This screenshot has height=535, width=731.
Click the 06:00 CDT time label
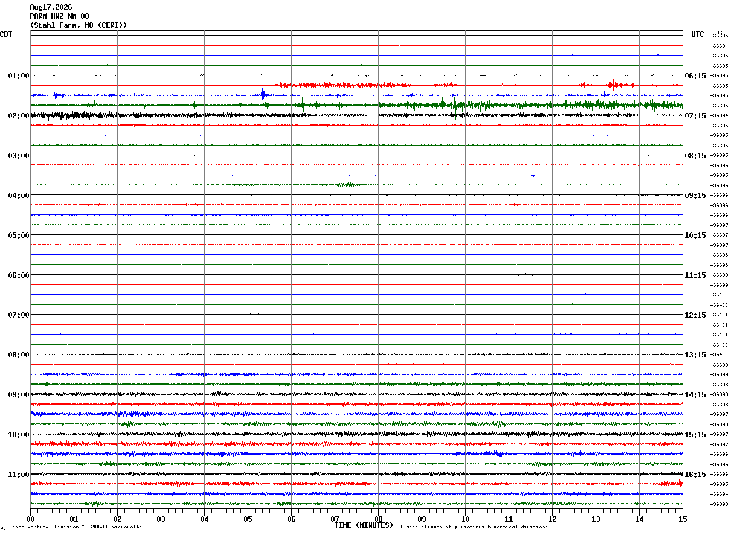pyautogui.click(x=19, y=275)
